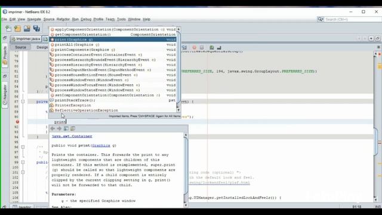Click the search magnifier icon

pyautogui.click(x=320, y=19)
